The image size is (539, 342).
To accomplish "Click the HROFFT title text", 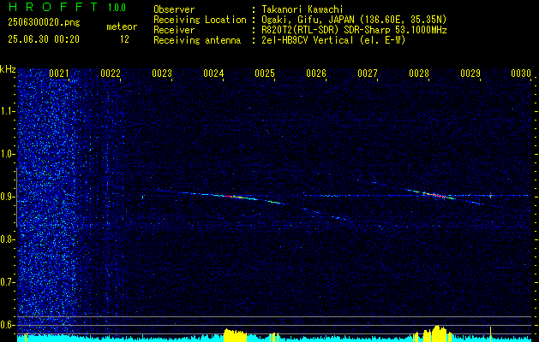I will pos(53,7).
